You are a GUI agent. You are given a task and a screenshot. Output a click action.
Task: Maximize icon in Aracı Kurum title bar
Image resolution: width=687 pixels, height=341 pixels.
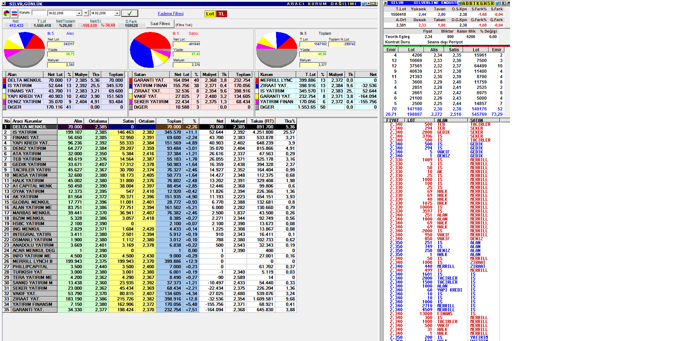373,4
